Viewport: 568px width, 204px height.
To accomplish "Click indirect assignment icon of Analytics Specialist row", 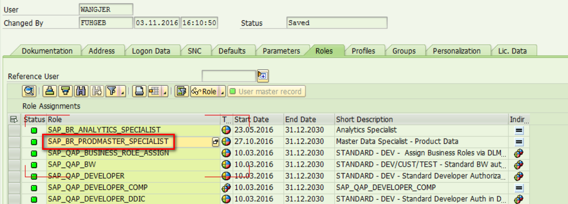I will [519, 130].
